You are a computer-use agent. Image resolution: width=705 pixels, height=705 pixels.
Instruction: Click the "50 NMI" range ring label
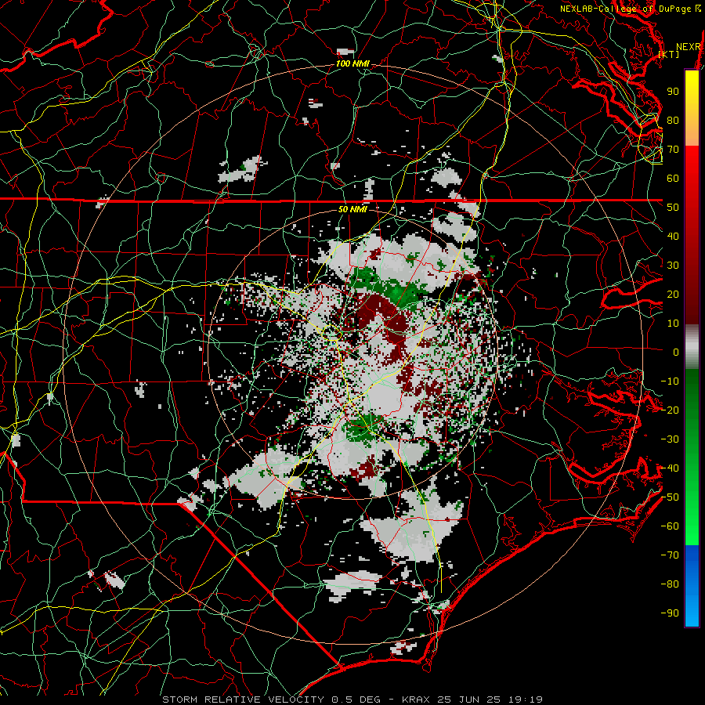point(353,209)
